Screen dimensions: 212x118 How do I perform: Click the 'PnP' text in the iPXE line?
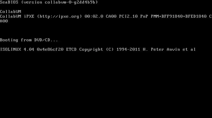click(x=144, y=17)
